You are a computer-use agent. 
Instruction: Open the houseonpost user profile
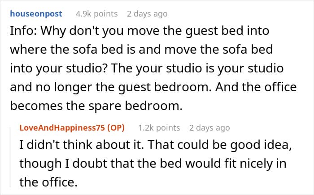pyautogui.click(x=36, y=14)
